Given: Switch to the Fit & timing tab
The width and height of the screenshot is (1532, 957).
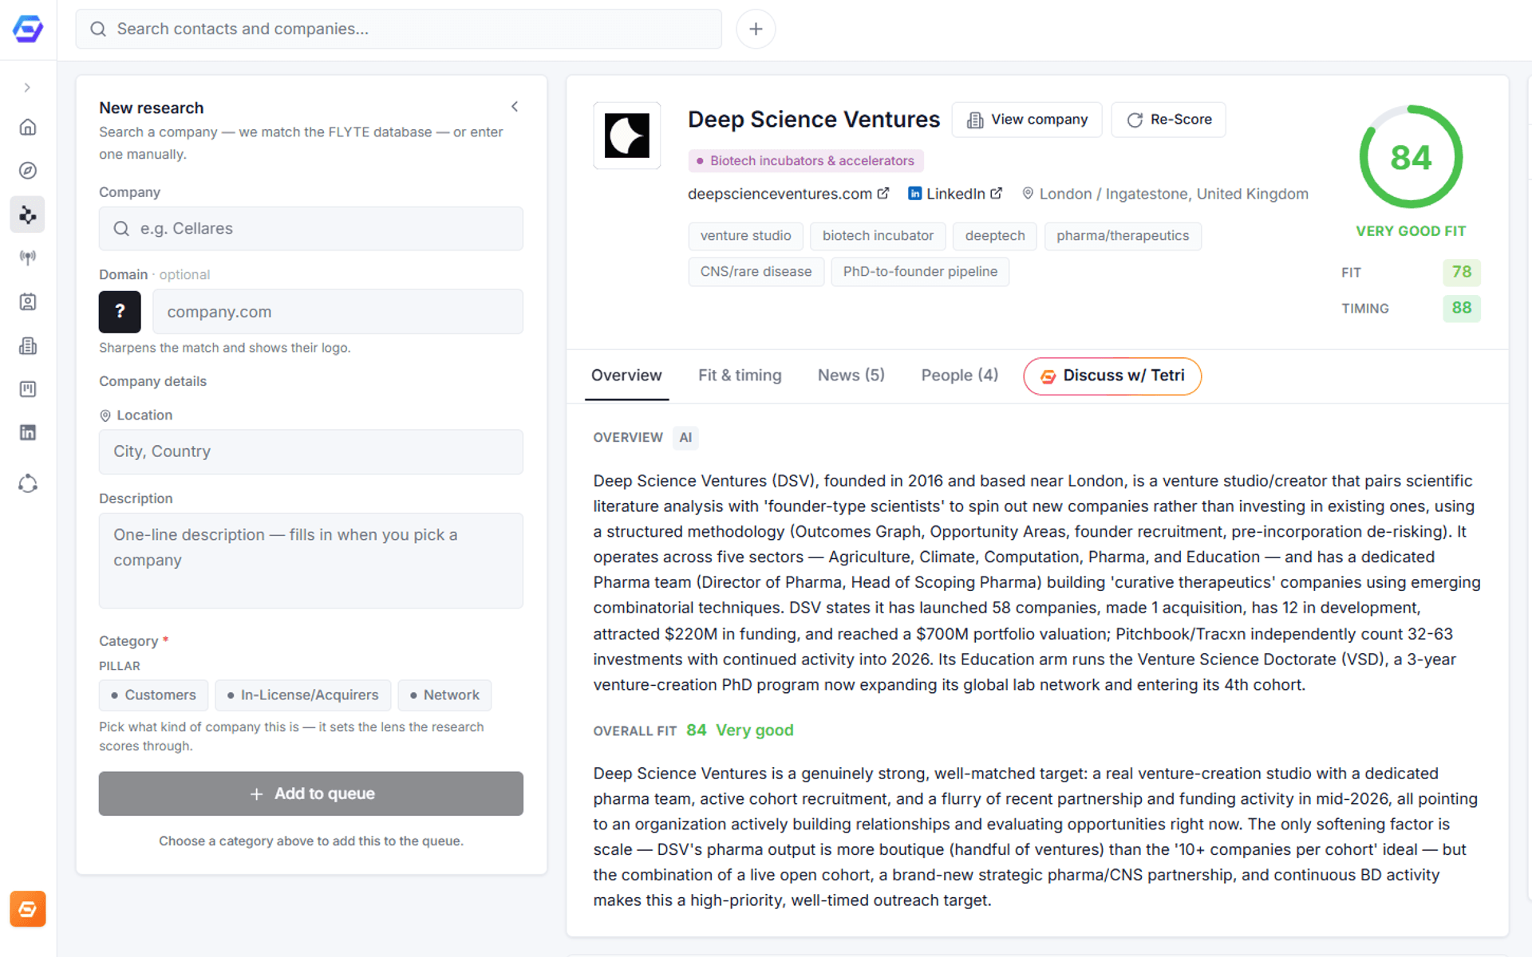Looking at the screenshot, I should pos(740,376).
